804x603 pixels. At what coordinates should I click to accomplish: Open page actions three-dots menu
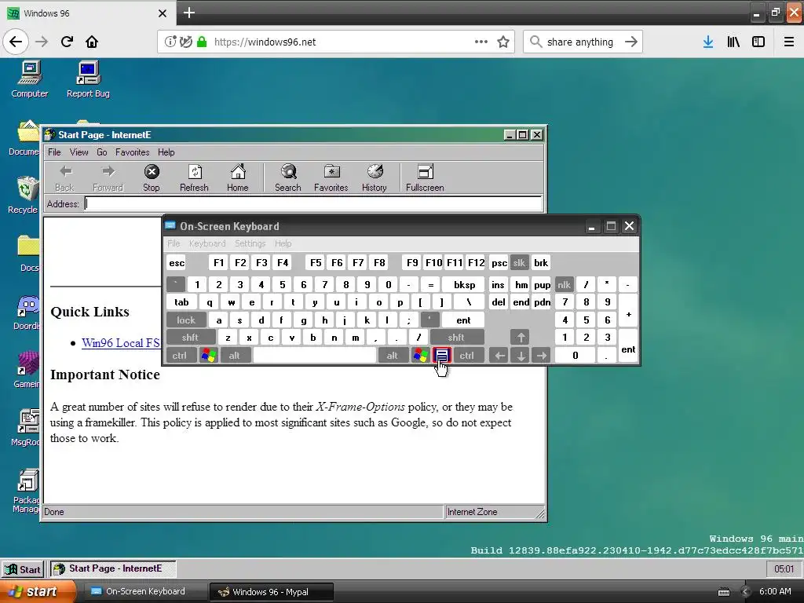pos(481,42)
